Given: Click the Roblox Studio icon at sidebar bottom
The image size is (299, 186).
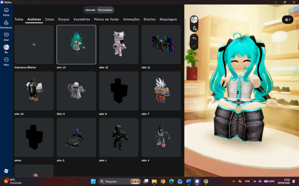Looking at the screenshot, I should pos(6,171).
